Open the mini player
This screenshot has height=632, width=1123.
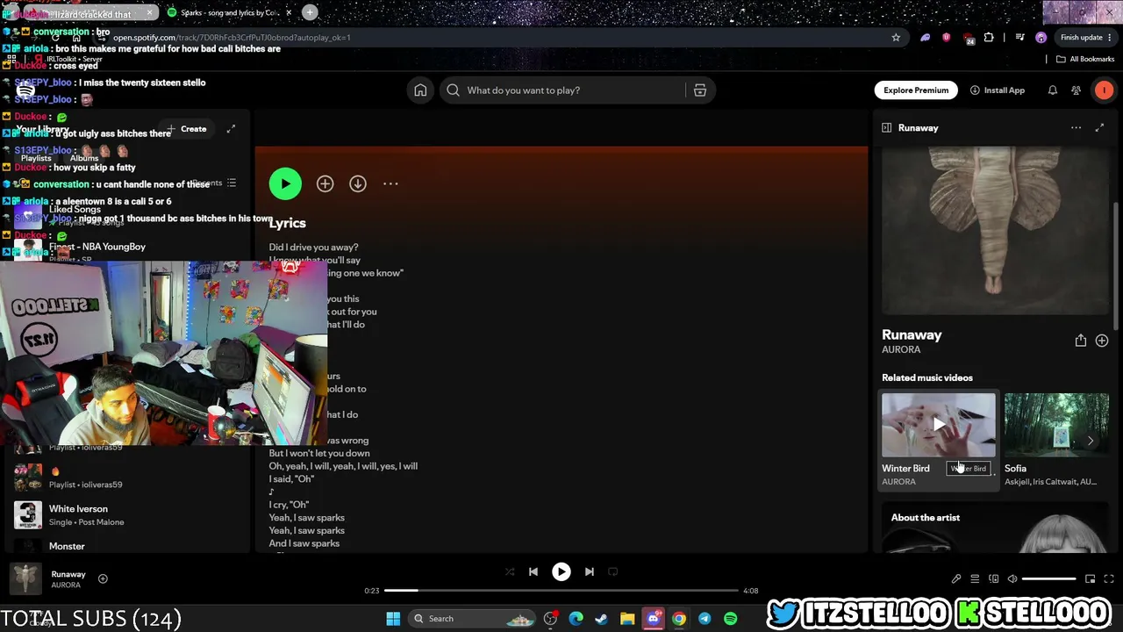coord(1091,579)
